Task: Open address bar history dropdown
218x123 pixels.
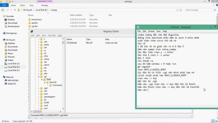Action: point(177,10)
